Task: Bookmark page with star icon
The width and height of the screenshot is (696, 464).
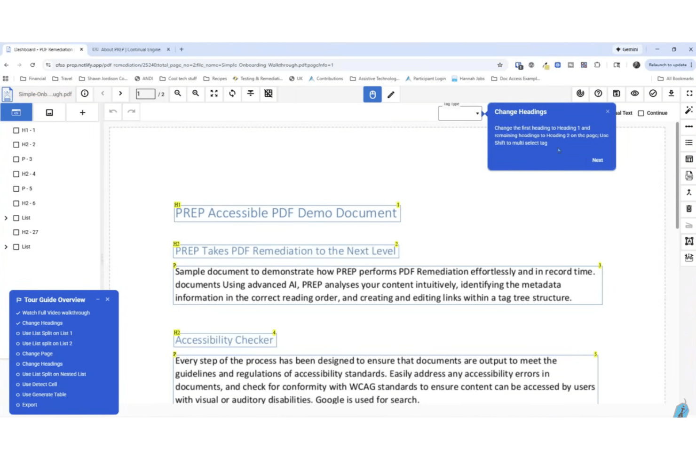Action: click(x=500, y=65)
